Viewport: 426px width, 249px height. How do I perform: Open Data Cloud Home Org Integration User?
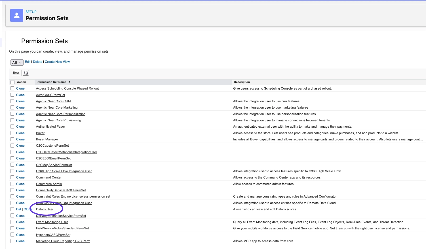64,203
